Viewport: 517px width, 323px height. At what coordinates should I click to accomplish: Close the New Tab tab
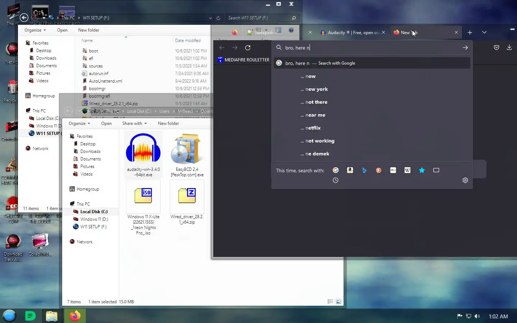[456, 32]
